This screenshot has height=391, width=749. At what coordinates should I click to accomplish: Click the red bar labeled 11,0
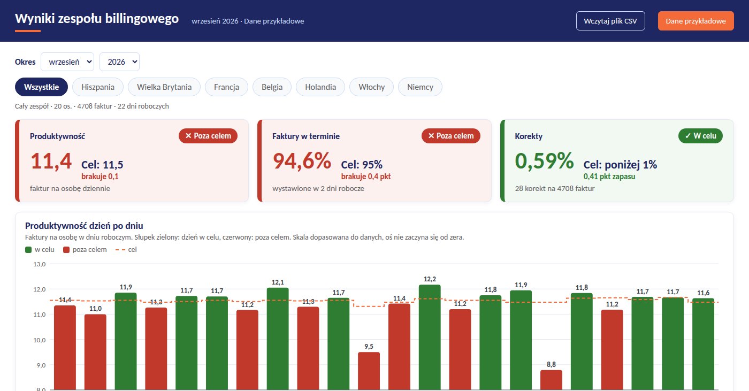[x=95, y=352]
